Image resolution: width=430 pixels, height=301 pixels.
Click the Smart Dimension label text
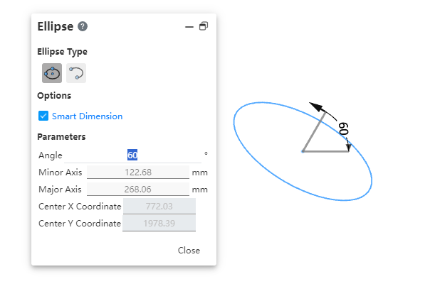tap(87, 116)
